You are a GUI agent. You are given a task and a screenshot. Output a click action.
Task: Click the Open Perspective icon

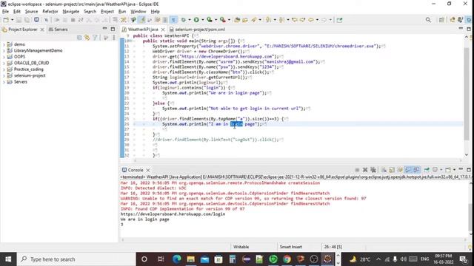coord(441,20)
